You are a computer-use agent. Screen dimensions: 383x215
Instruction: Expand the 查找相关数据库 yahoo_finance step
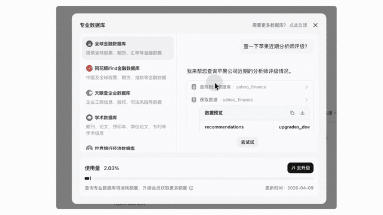(250, 87)
